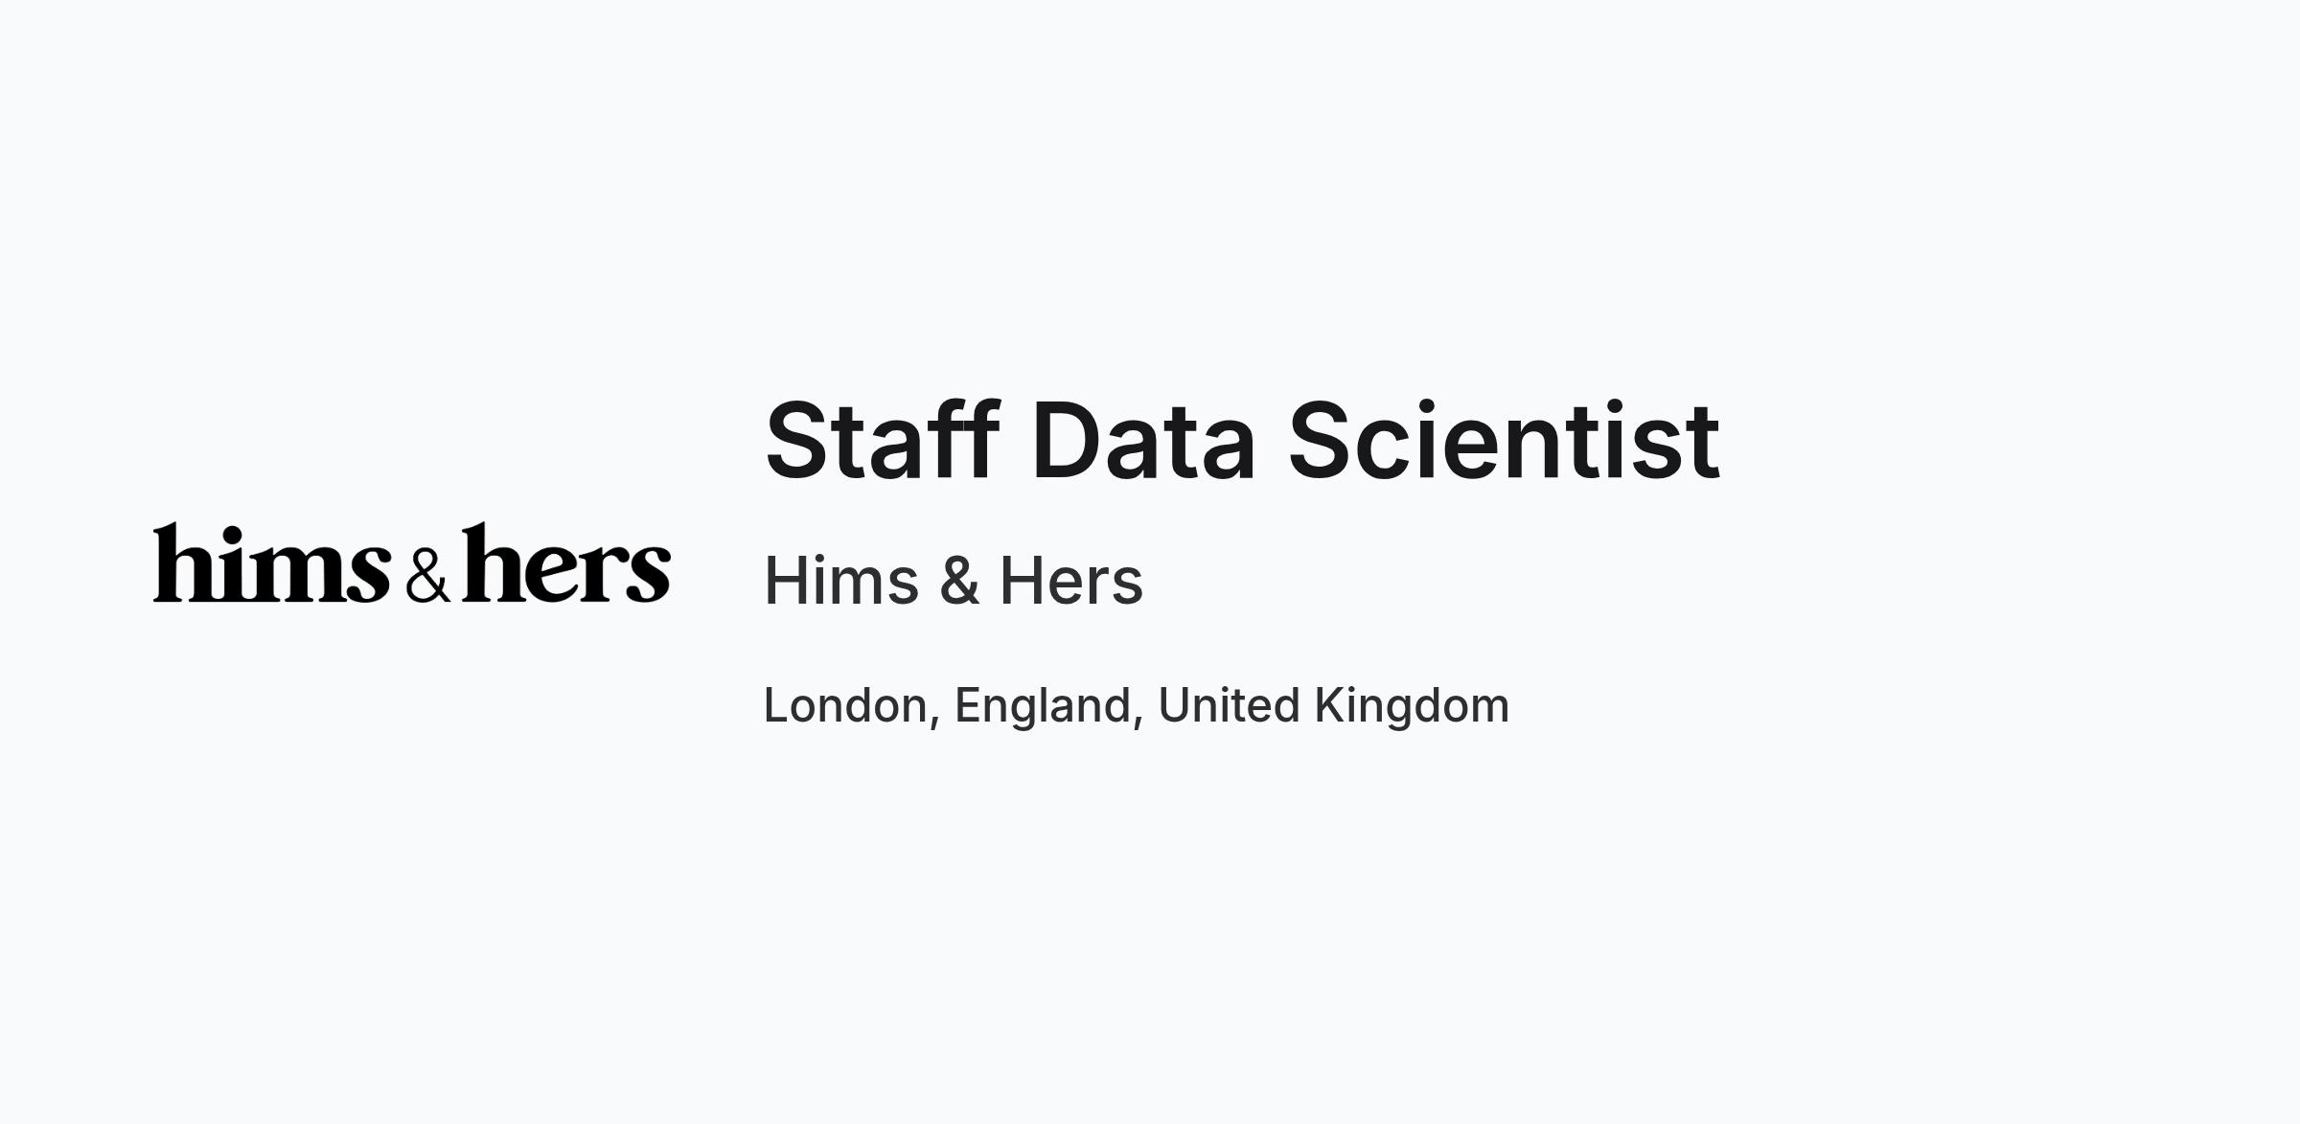Click the word "United" in the location

tap(1230, 705)
